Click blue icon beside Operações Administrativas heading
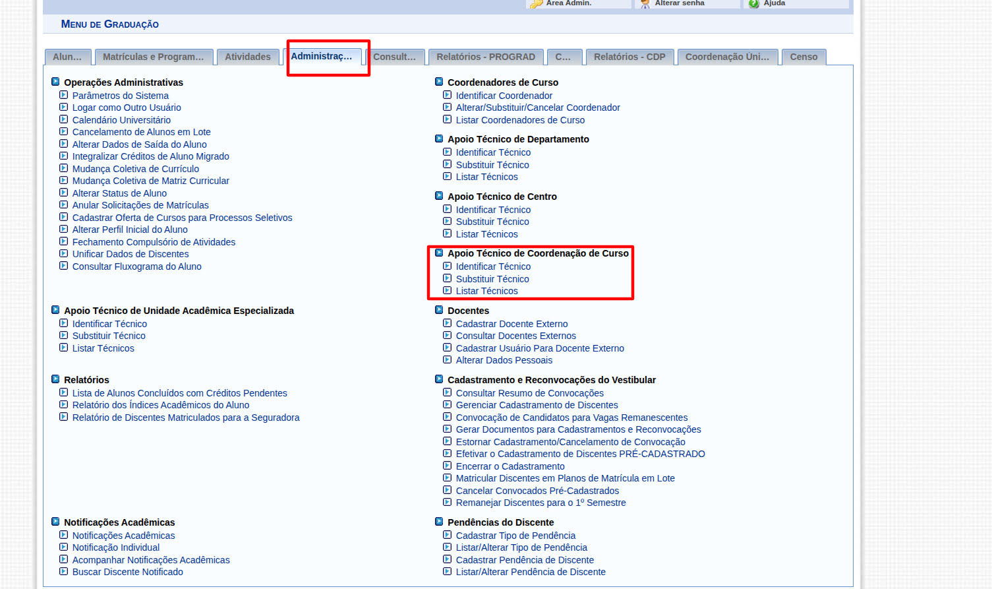Screen dimensions: 992x589 click(55, 82)
